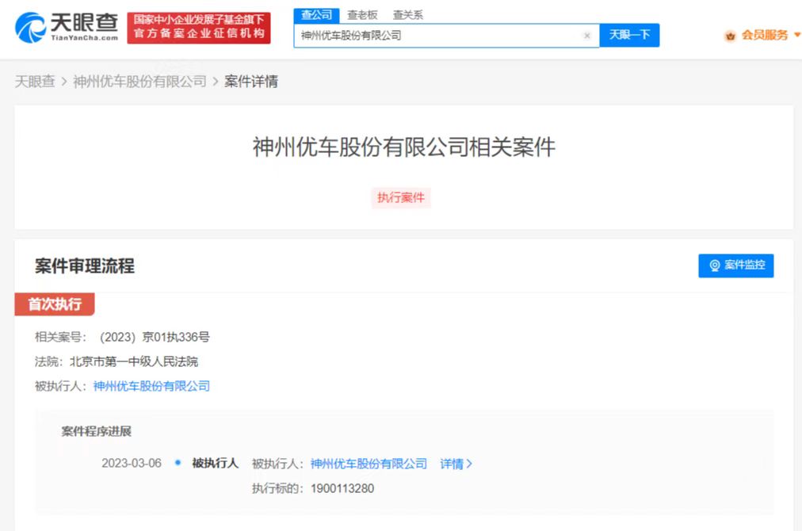Select the 查公司 tab
Viewport: 802px width, 531px height.
coord(317,15)
